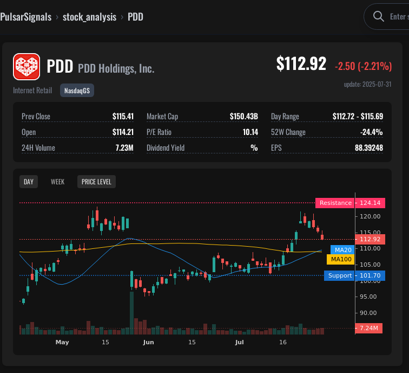This screenshot has height=373, width=409.
Task: Click the MA20 legend tag
Action: 343,250
